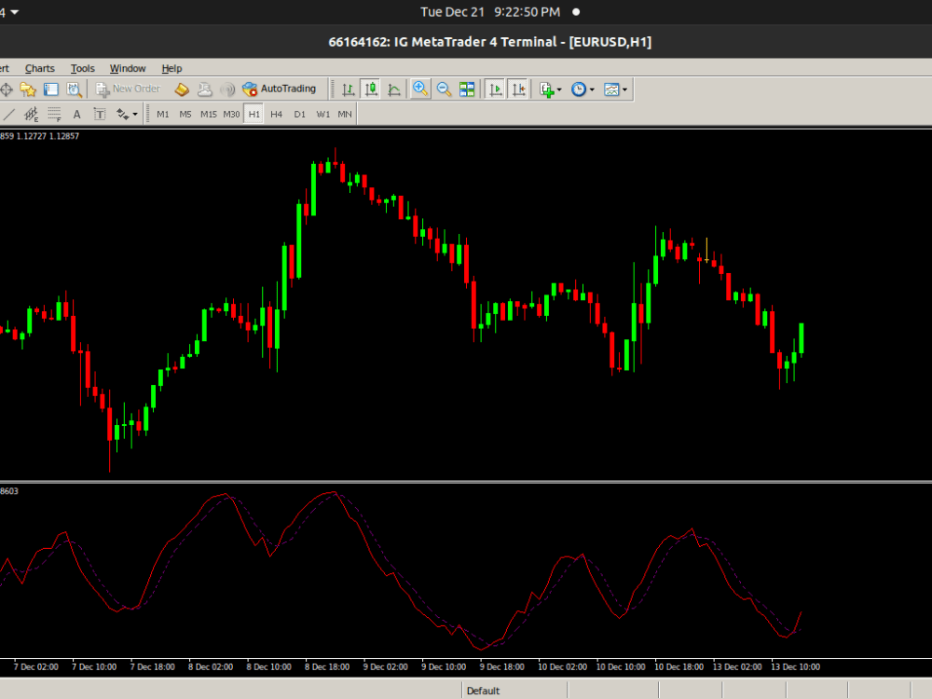Screen dimensions: 932x699
Task: Expand the Indicators dropdown arrow
Action: 559,89
